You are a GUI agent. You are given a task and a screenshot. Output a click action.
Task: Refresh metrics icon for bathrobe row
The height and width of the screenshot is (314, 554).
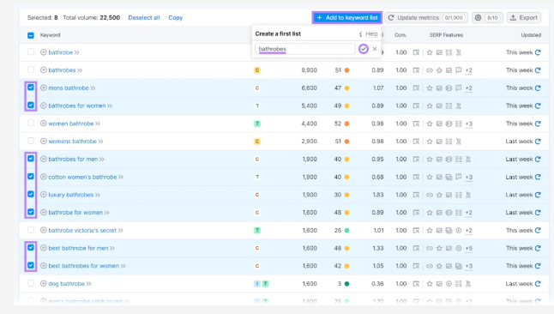point(538,52)
